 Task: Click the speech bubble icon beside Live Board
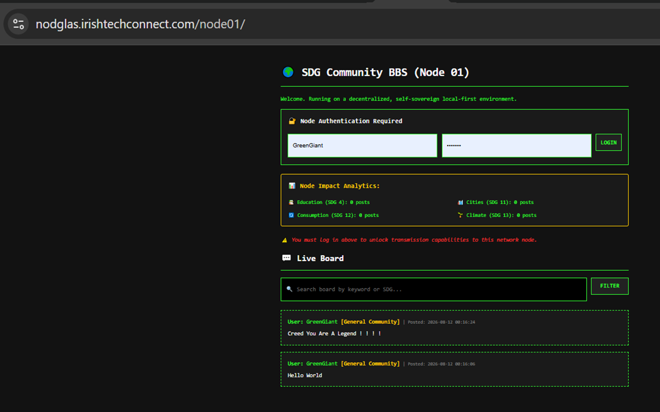[x=286, y=258]
